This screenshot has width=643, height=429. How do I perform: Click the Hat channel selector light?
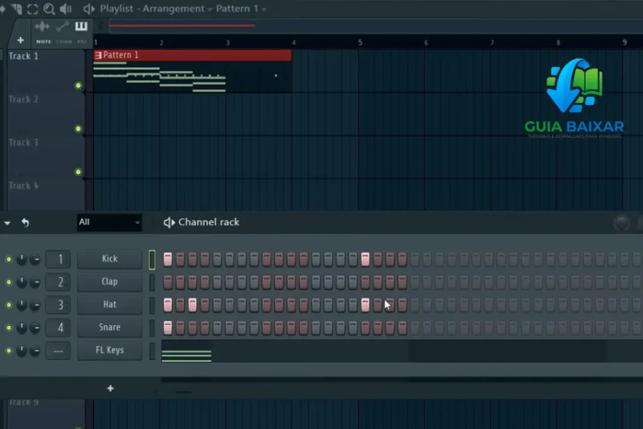click(152, 305)
